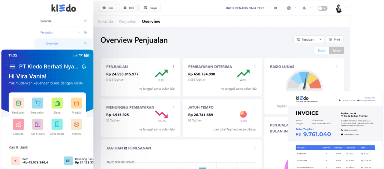Go to Beranda breadcrumb

click(105, 21)
